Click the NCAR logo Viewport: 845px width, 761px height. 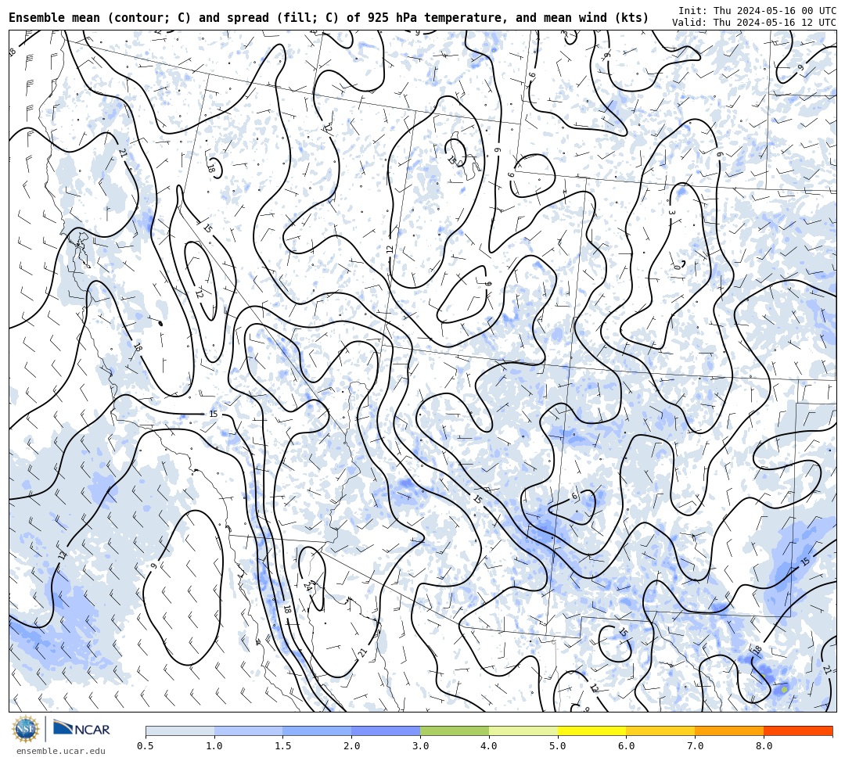coord(81,730)
